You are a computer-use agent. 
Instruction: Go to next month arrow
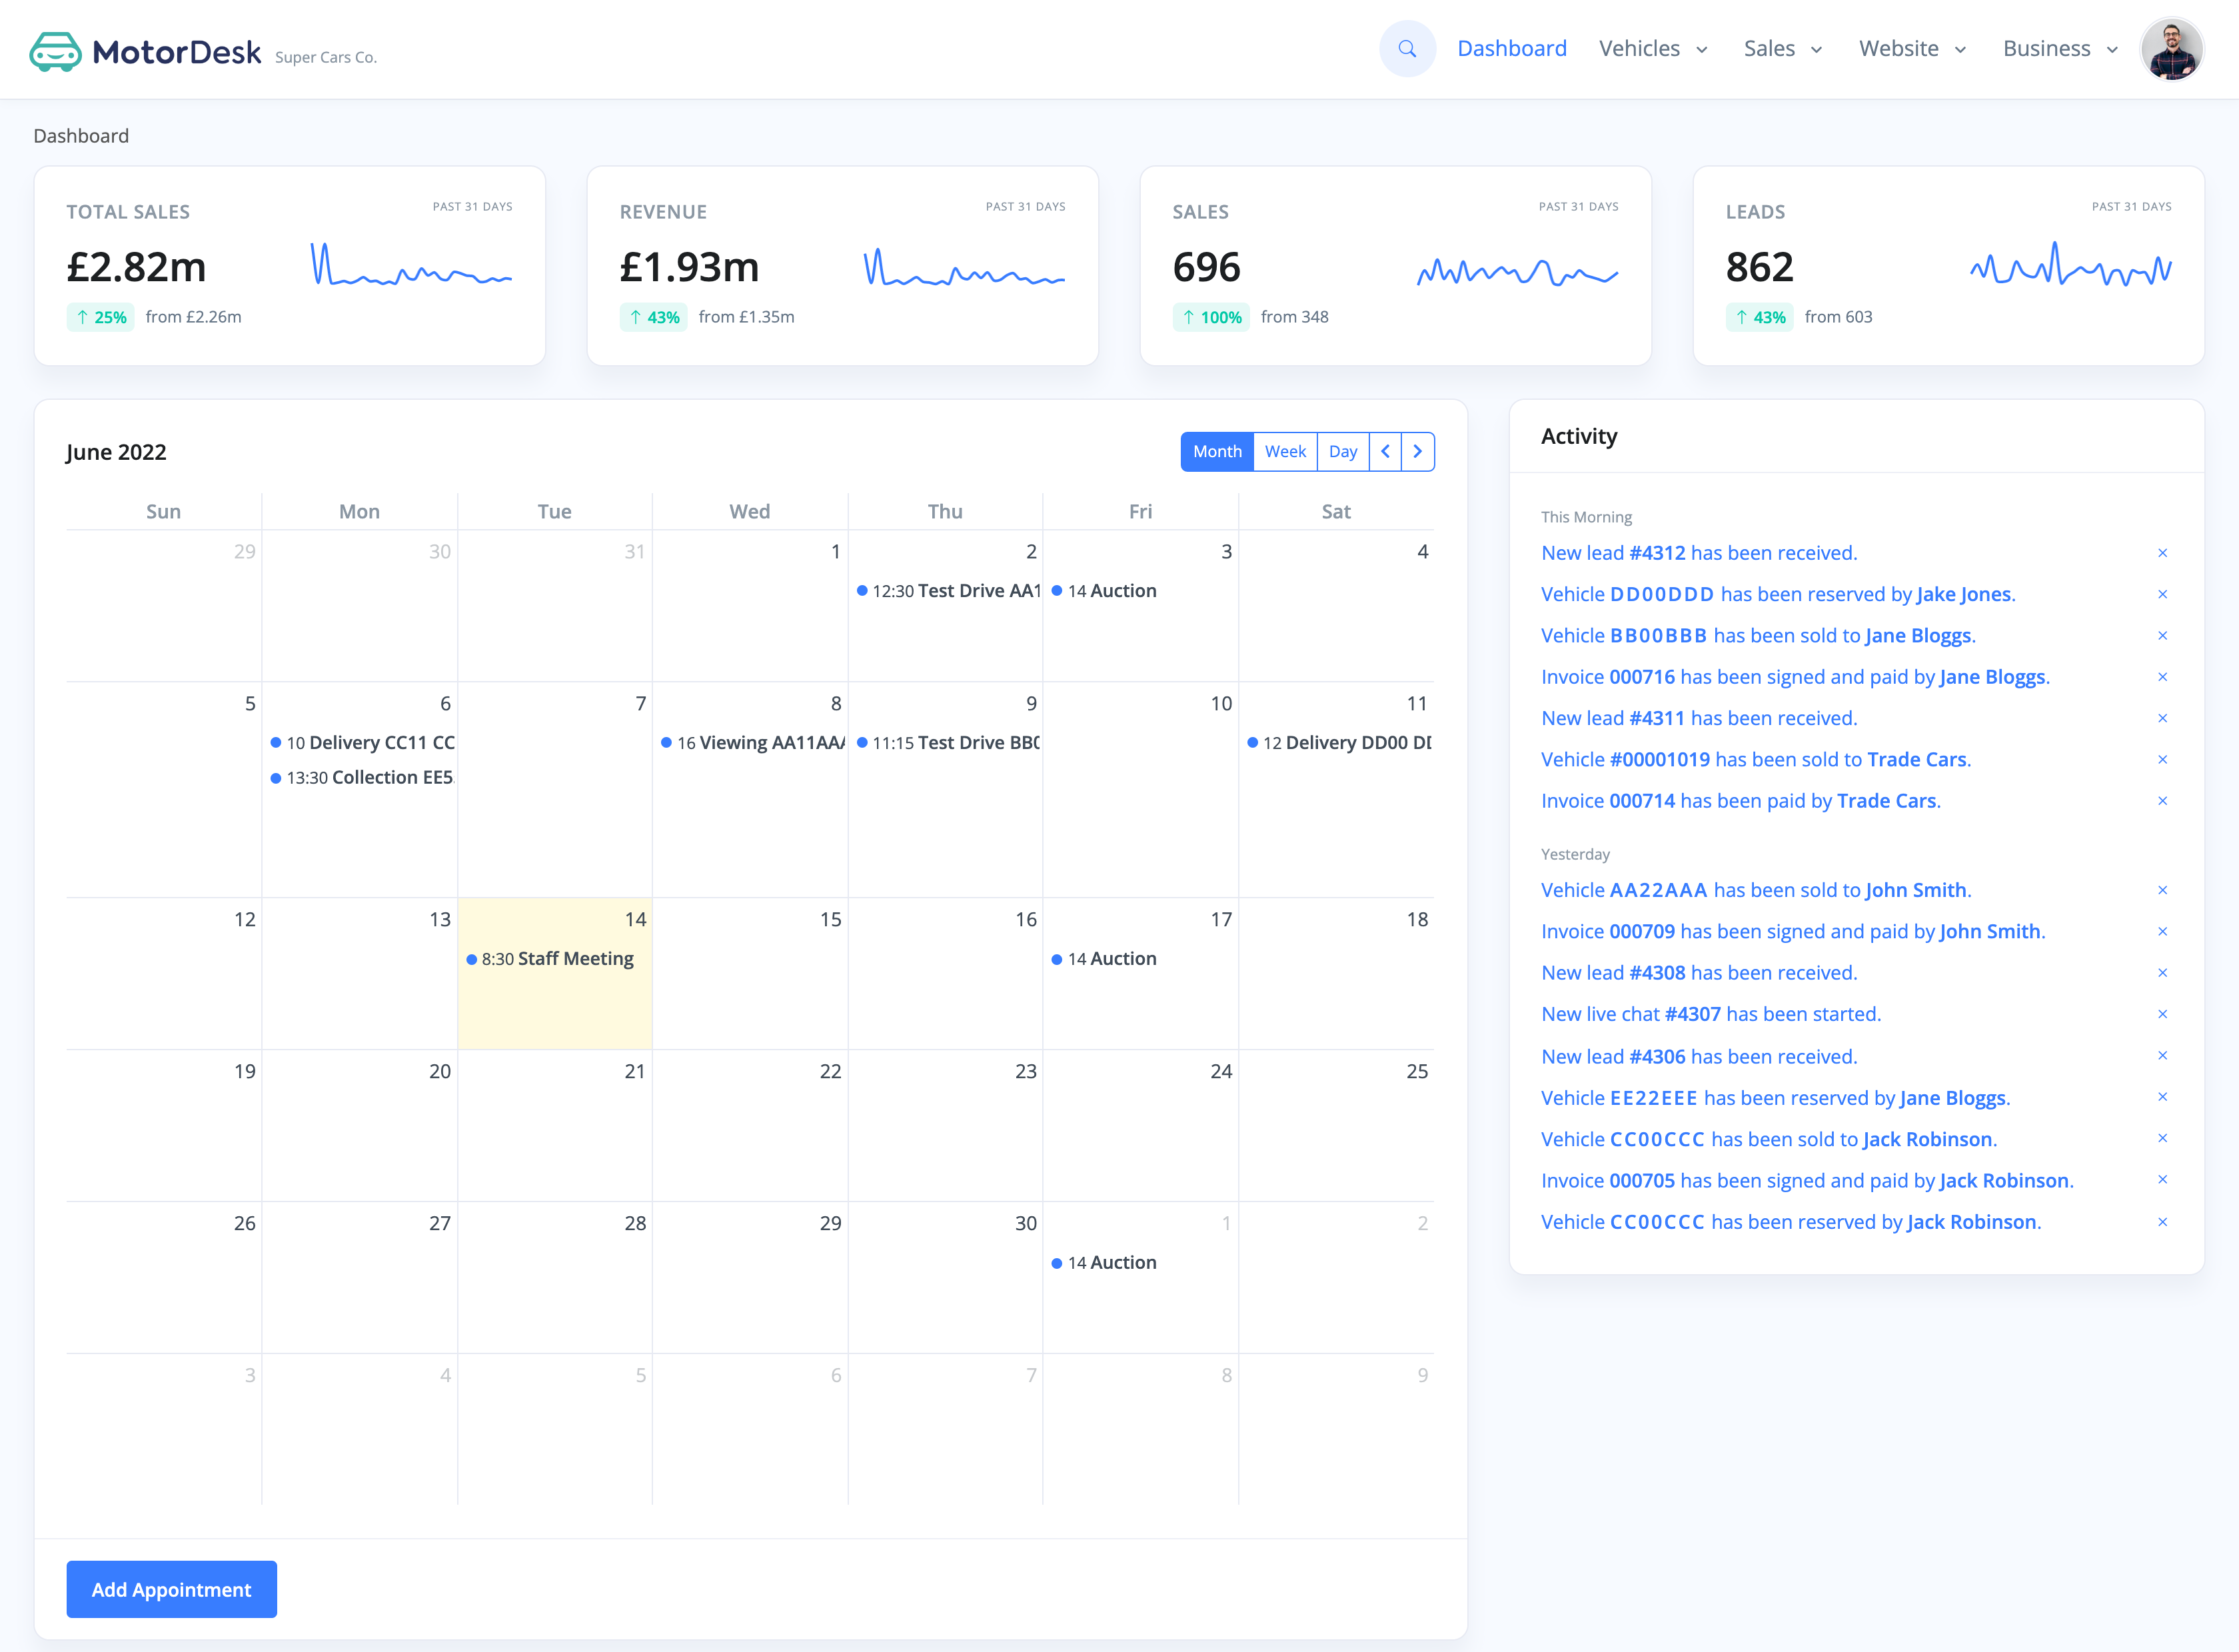pos(1417,452)
